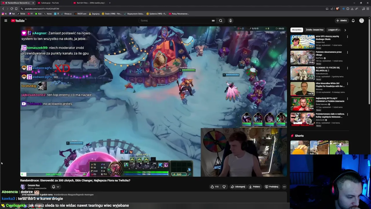Open options for 'error GPU niszczy psychę' video
This screenshot has height=209, width=371.
coord(347,37)
